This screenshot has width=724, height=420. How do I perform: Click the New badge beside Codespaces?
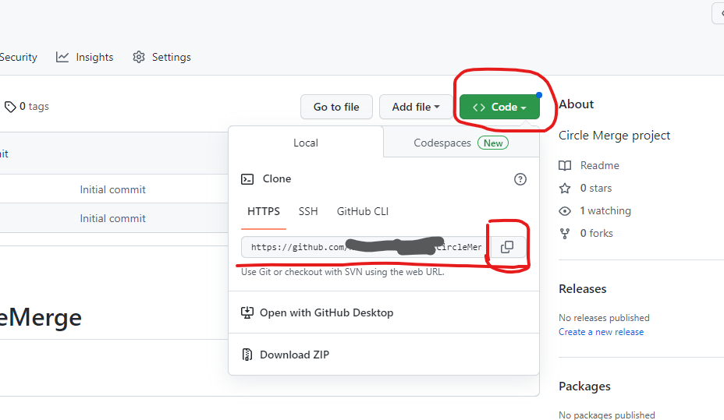[493, 143]
